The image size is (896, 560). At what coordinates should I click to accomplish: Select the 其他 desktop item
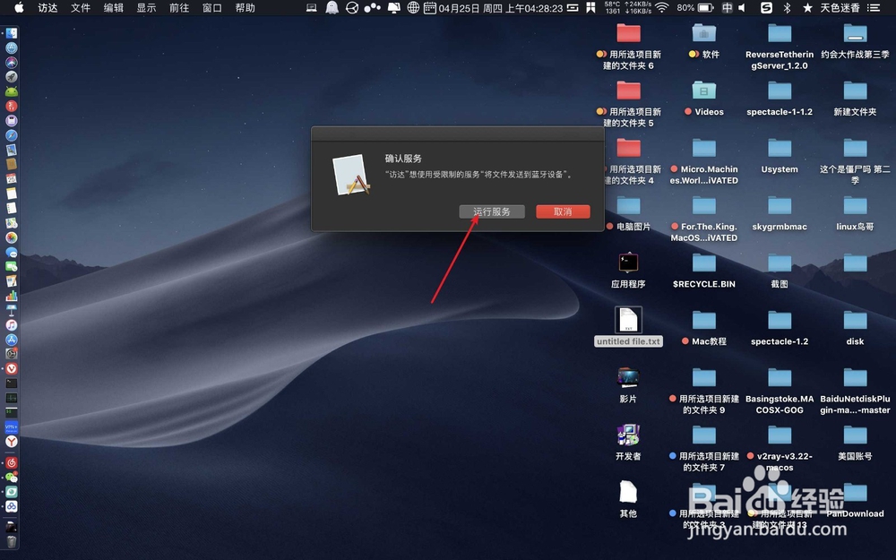pyautogui.click(x=628, y=499)
